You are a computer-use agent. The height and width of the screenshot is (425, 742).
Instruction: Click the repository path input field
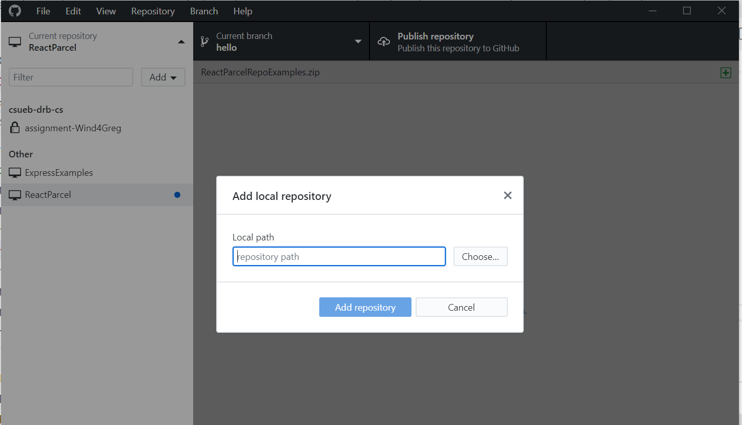click(x=339, y=256)
